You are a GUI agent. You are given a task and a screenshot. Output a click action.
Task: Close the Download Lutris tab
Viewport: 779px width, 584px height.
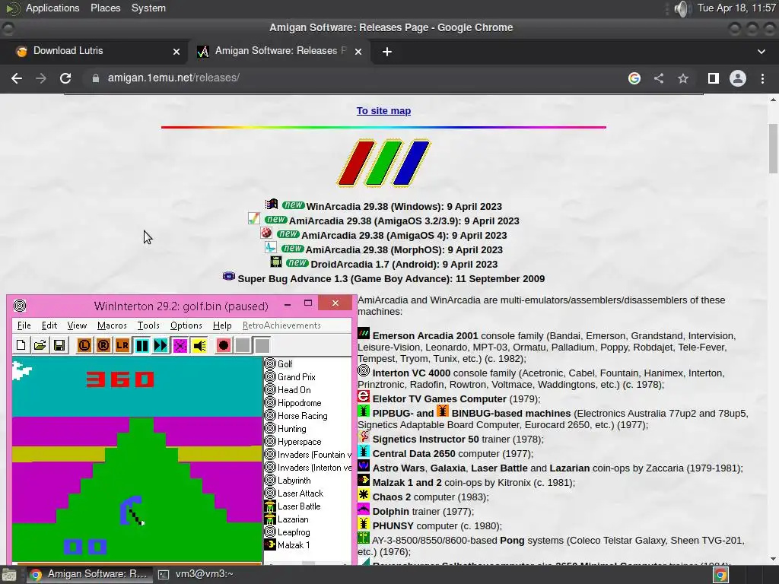pyautogui.click(x=176, y=51)
